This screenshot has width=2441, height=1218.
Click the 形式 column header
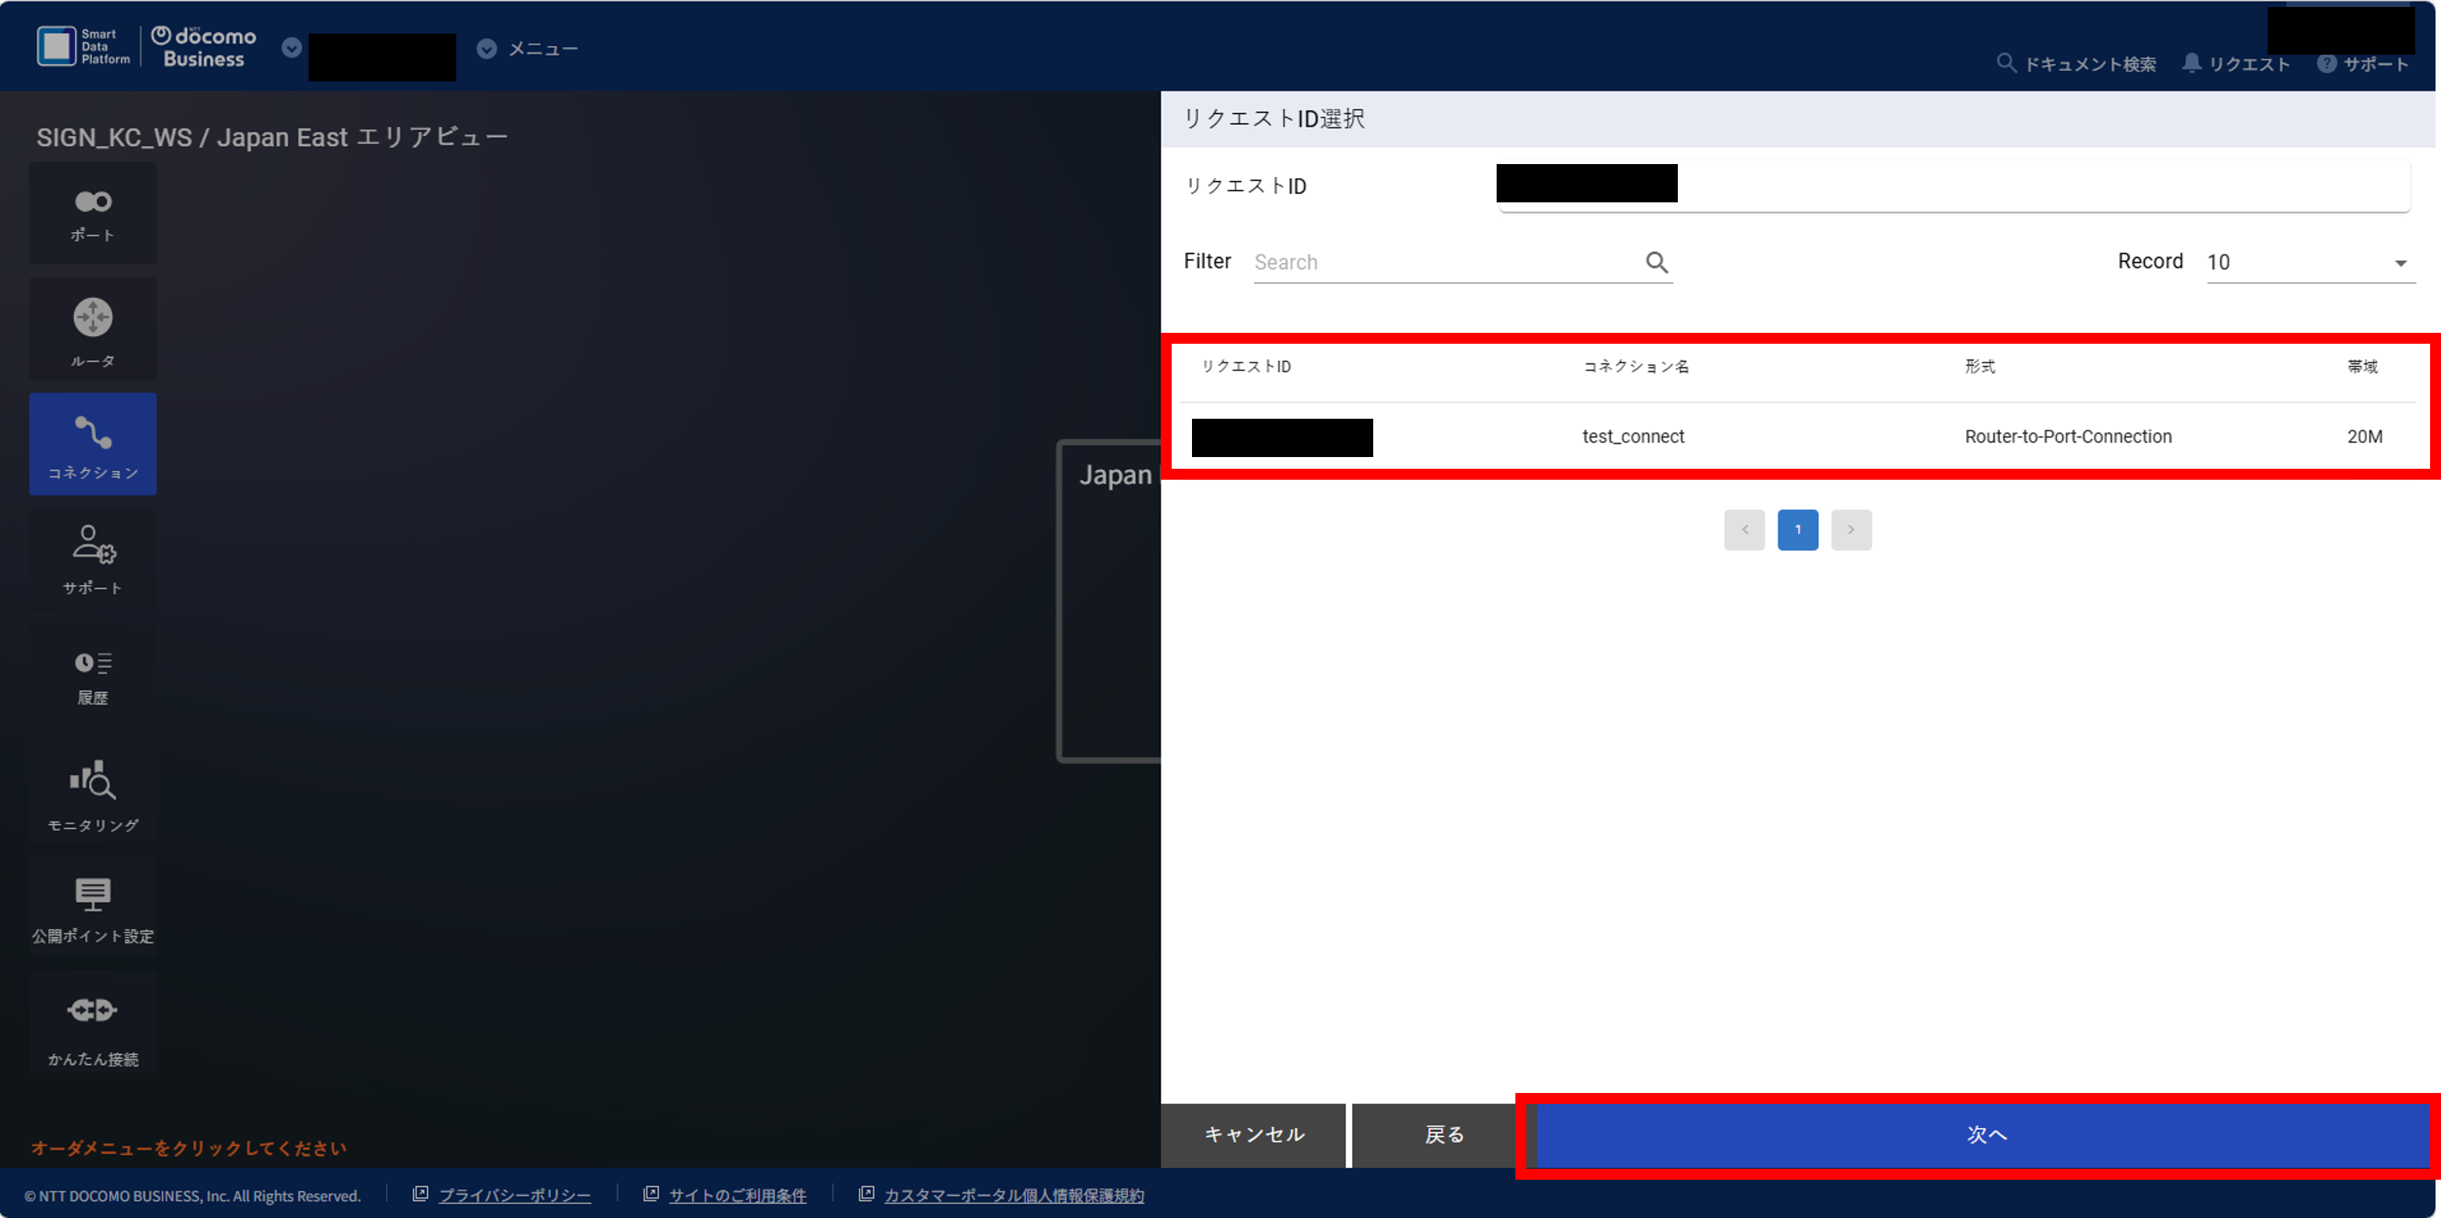(x=1979, y=367)
